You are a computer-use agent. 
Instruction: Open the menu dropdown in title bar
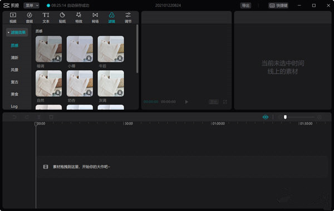(32, 6)
